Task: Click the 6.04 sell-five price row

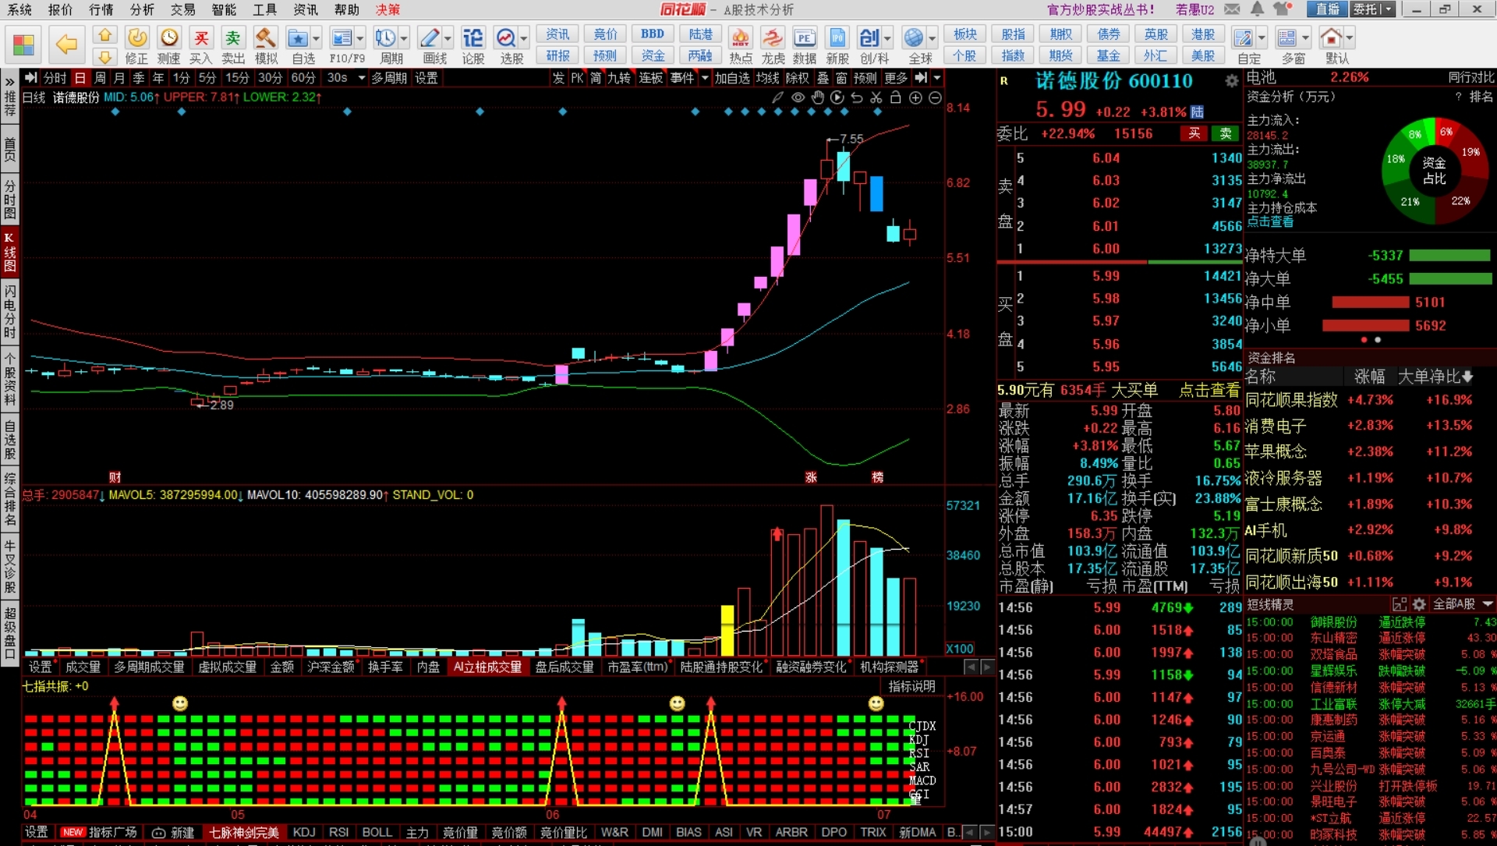Action: pos(1106,158)
